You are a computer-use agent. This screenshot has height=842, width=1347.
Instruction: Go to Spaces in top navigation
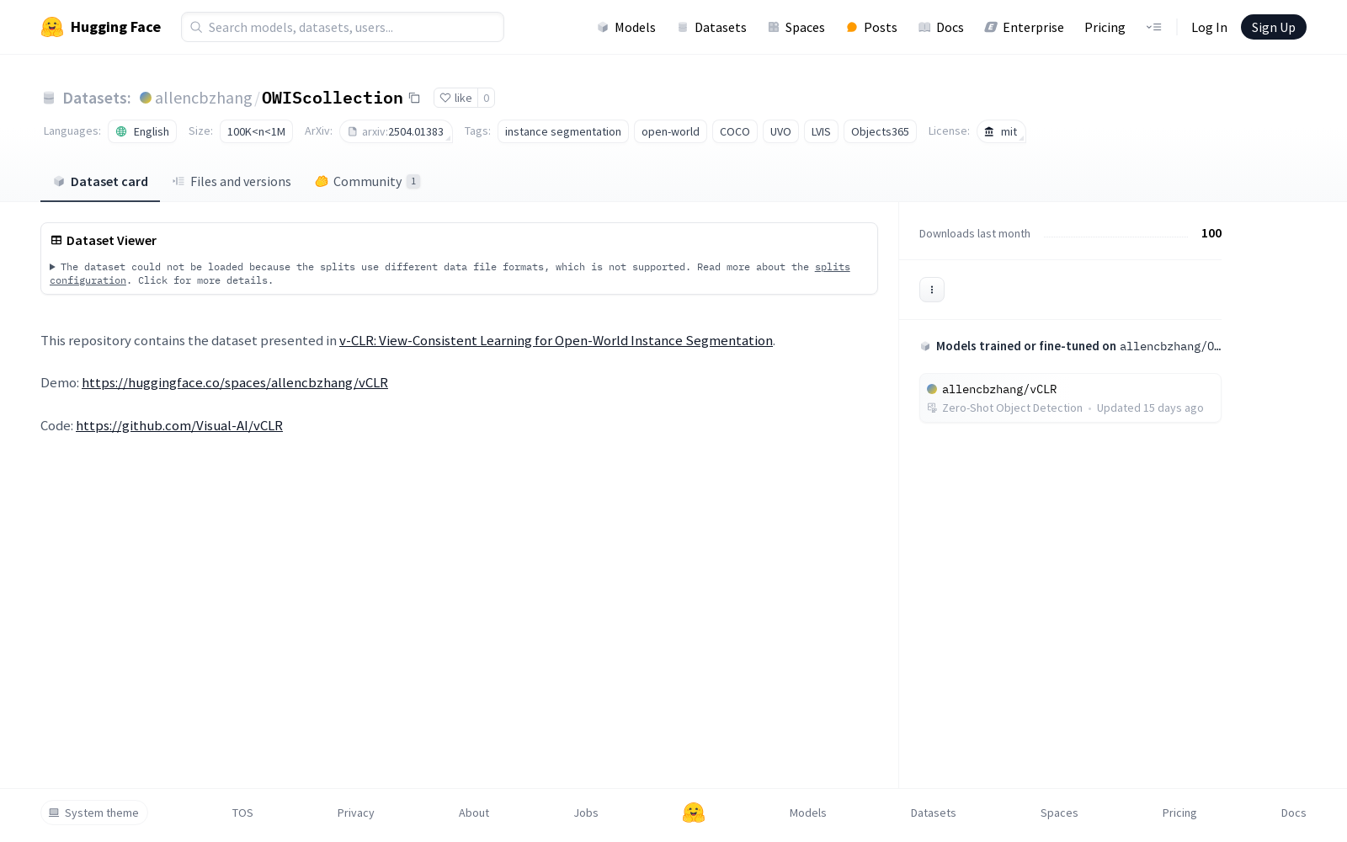[796, 27]
